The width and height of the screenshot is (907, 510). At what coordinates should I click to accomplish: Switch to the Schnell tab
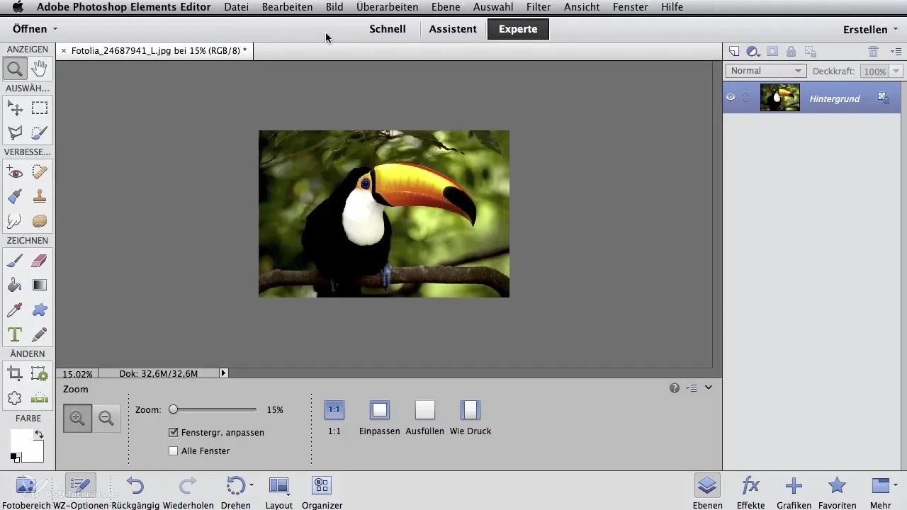tap(388, 29)
